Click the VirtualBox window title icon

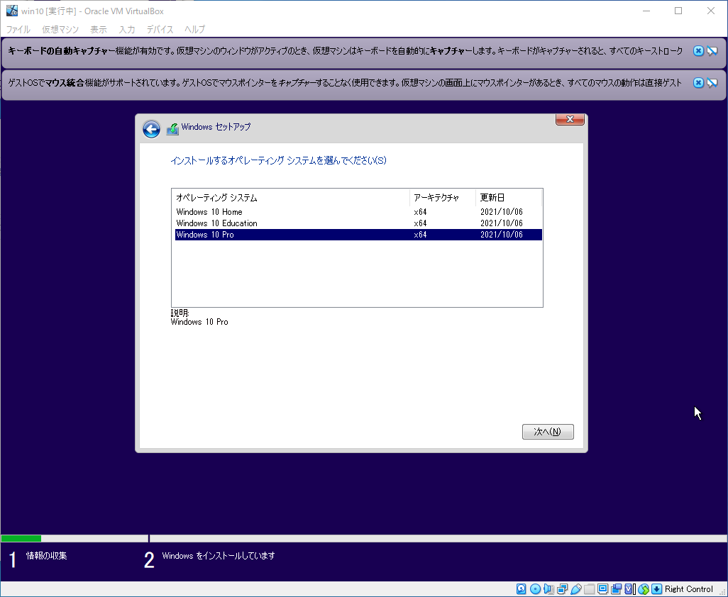click(x=11, y=11)
